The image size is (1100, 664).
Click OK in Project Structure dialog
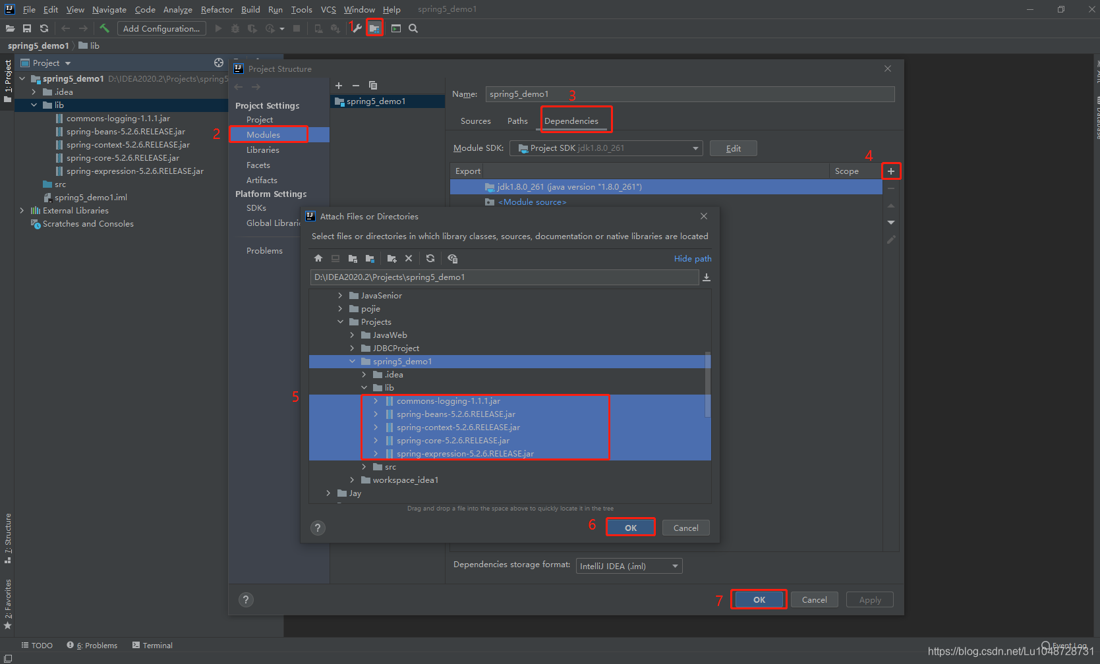[759, 599]
